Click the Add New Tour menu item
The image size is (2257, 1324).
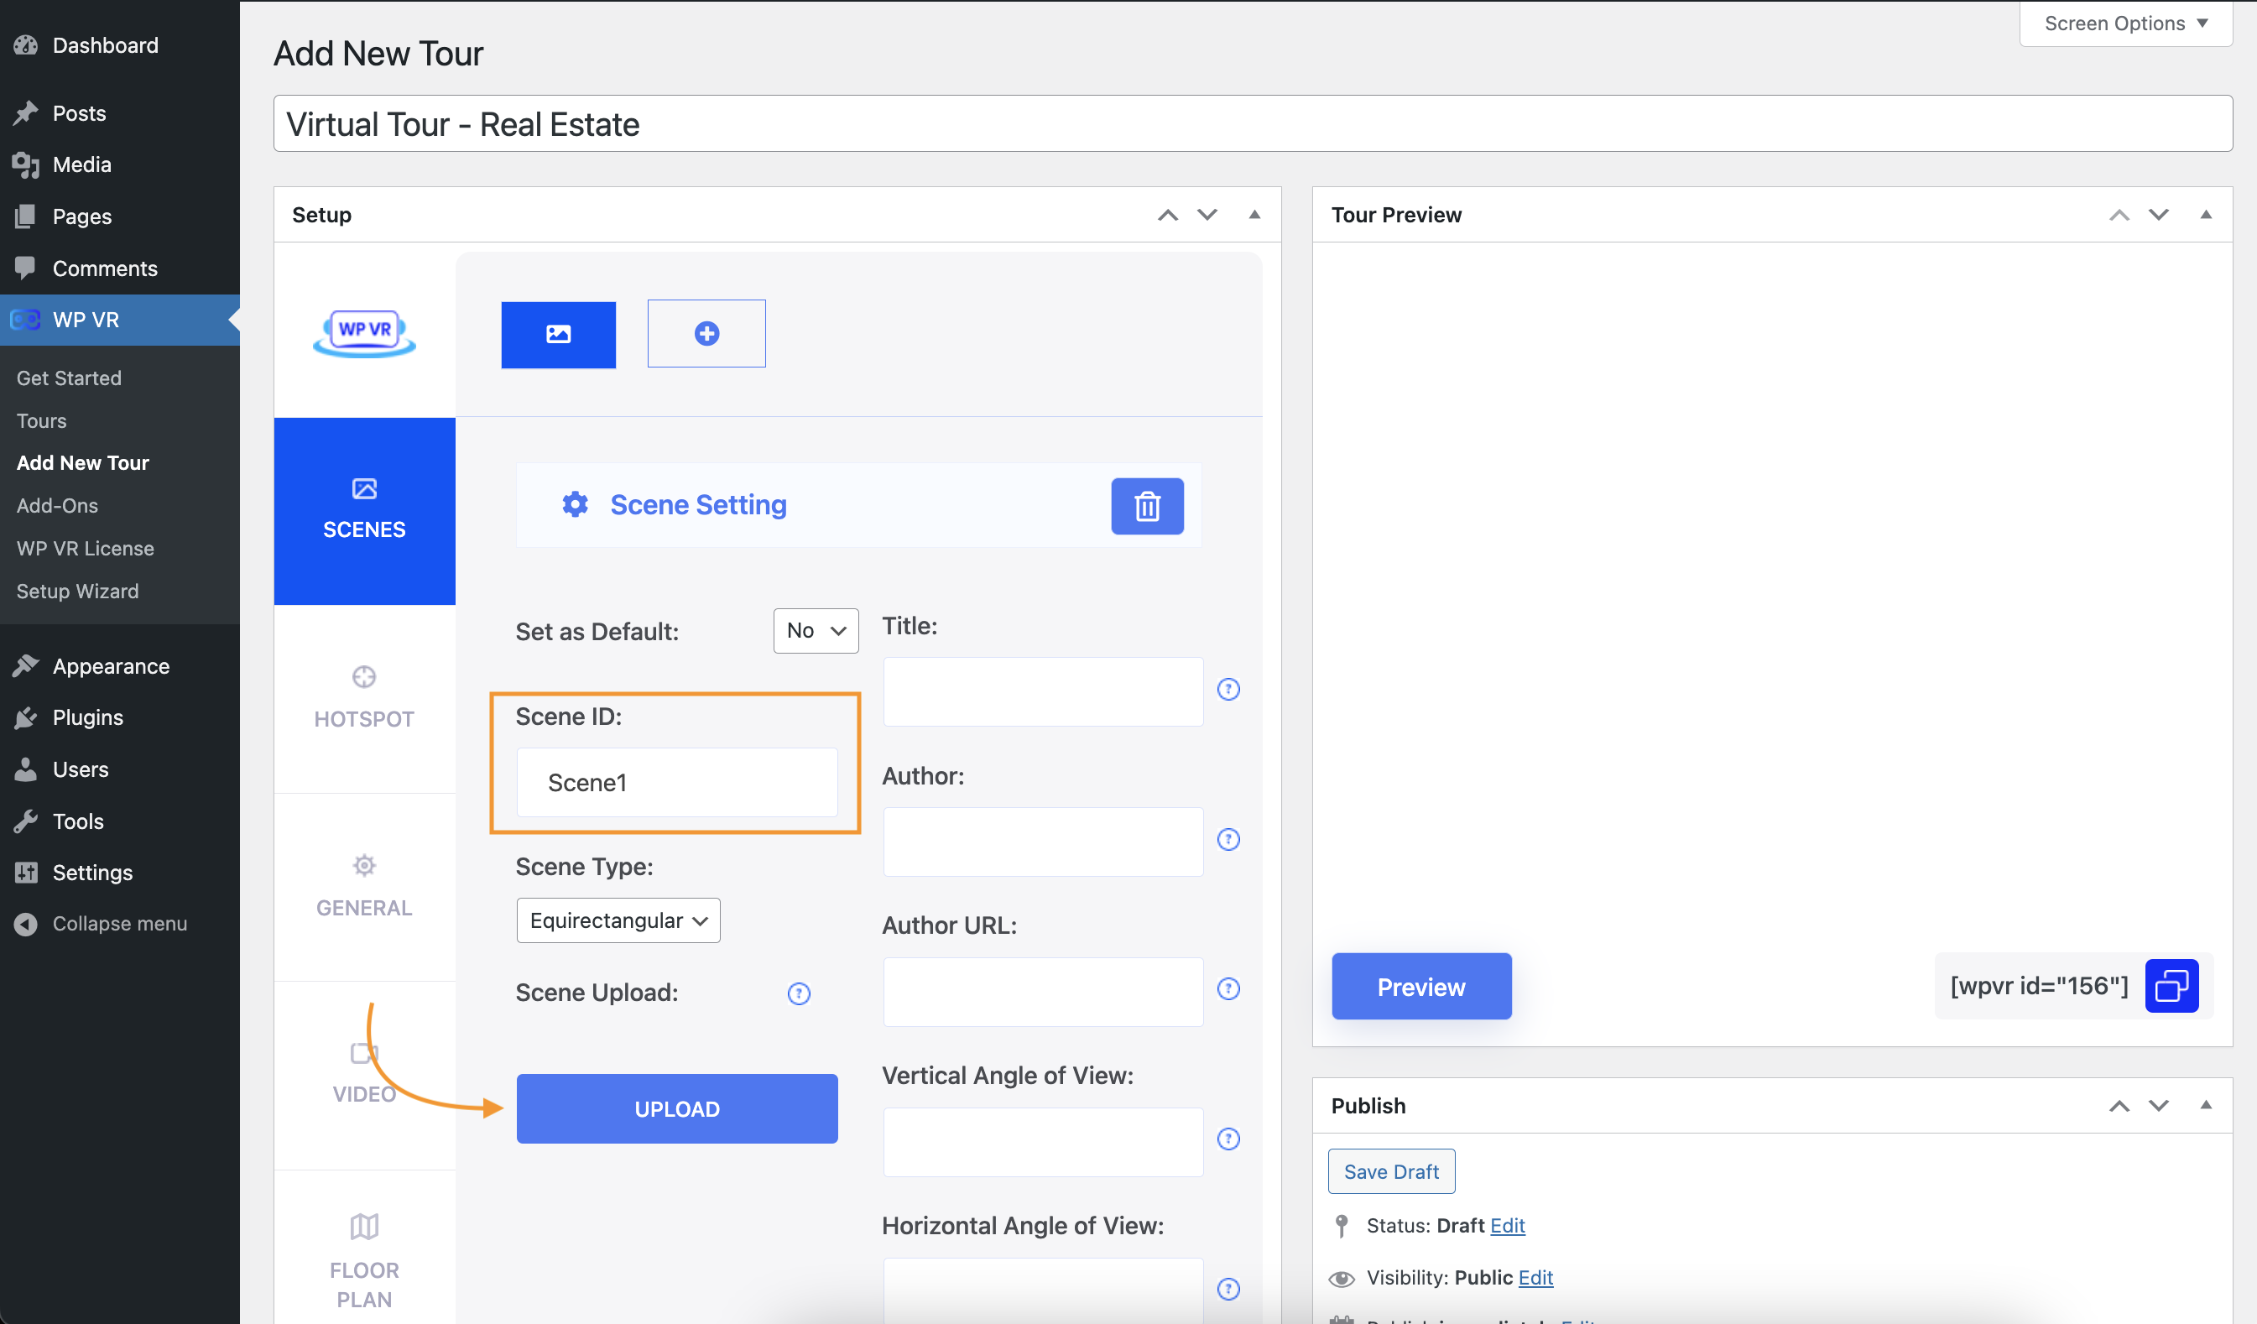point(82,461)
